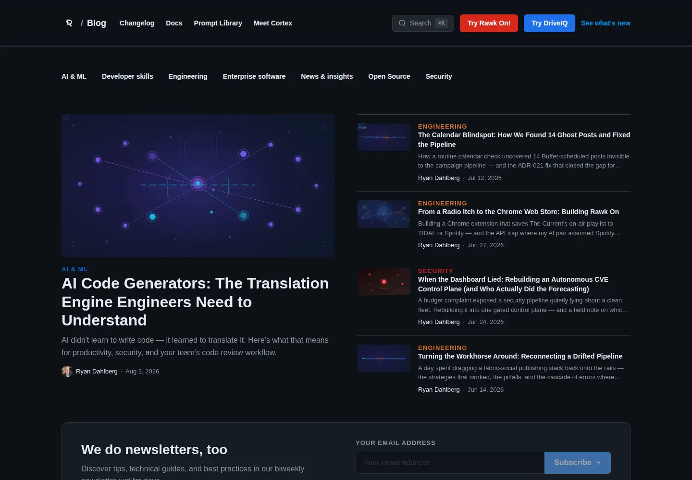
Task: Open the featured post network illustration
Action: click(x=198, y=185)
